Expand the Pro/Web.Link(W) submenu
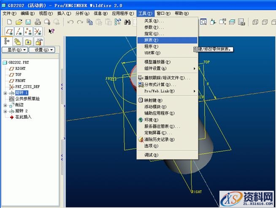 click(167, 91)
